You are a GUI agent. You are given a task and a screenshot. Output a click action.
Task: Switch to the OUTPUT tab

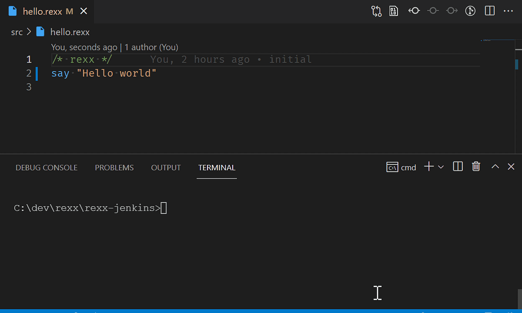pos(166,168)
